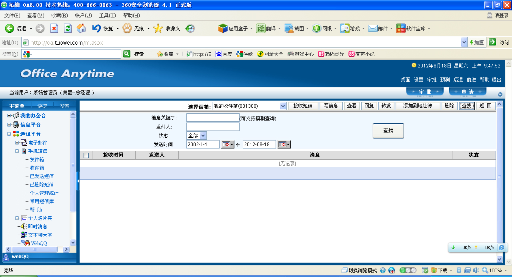Open the mailbox selection dropdown (我的收件箱)
The height and width of the screenshot is (277, 512).
249,106
